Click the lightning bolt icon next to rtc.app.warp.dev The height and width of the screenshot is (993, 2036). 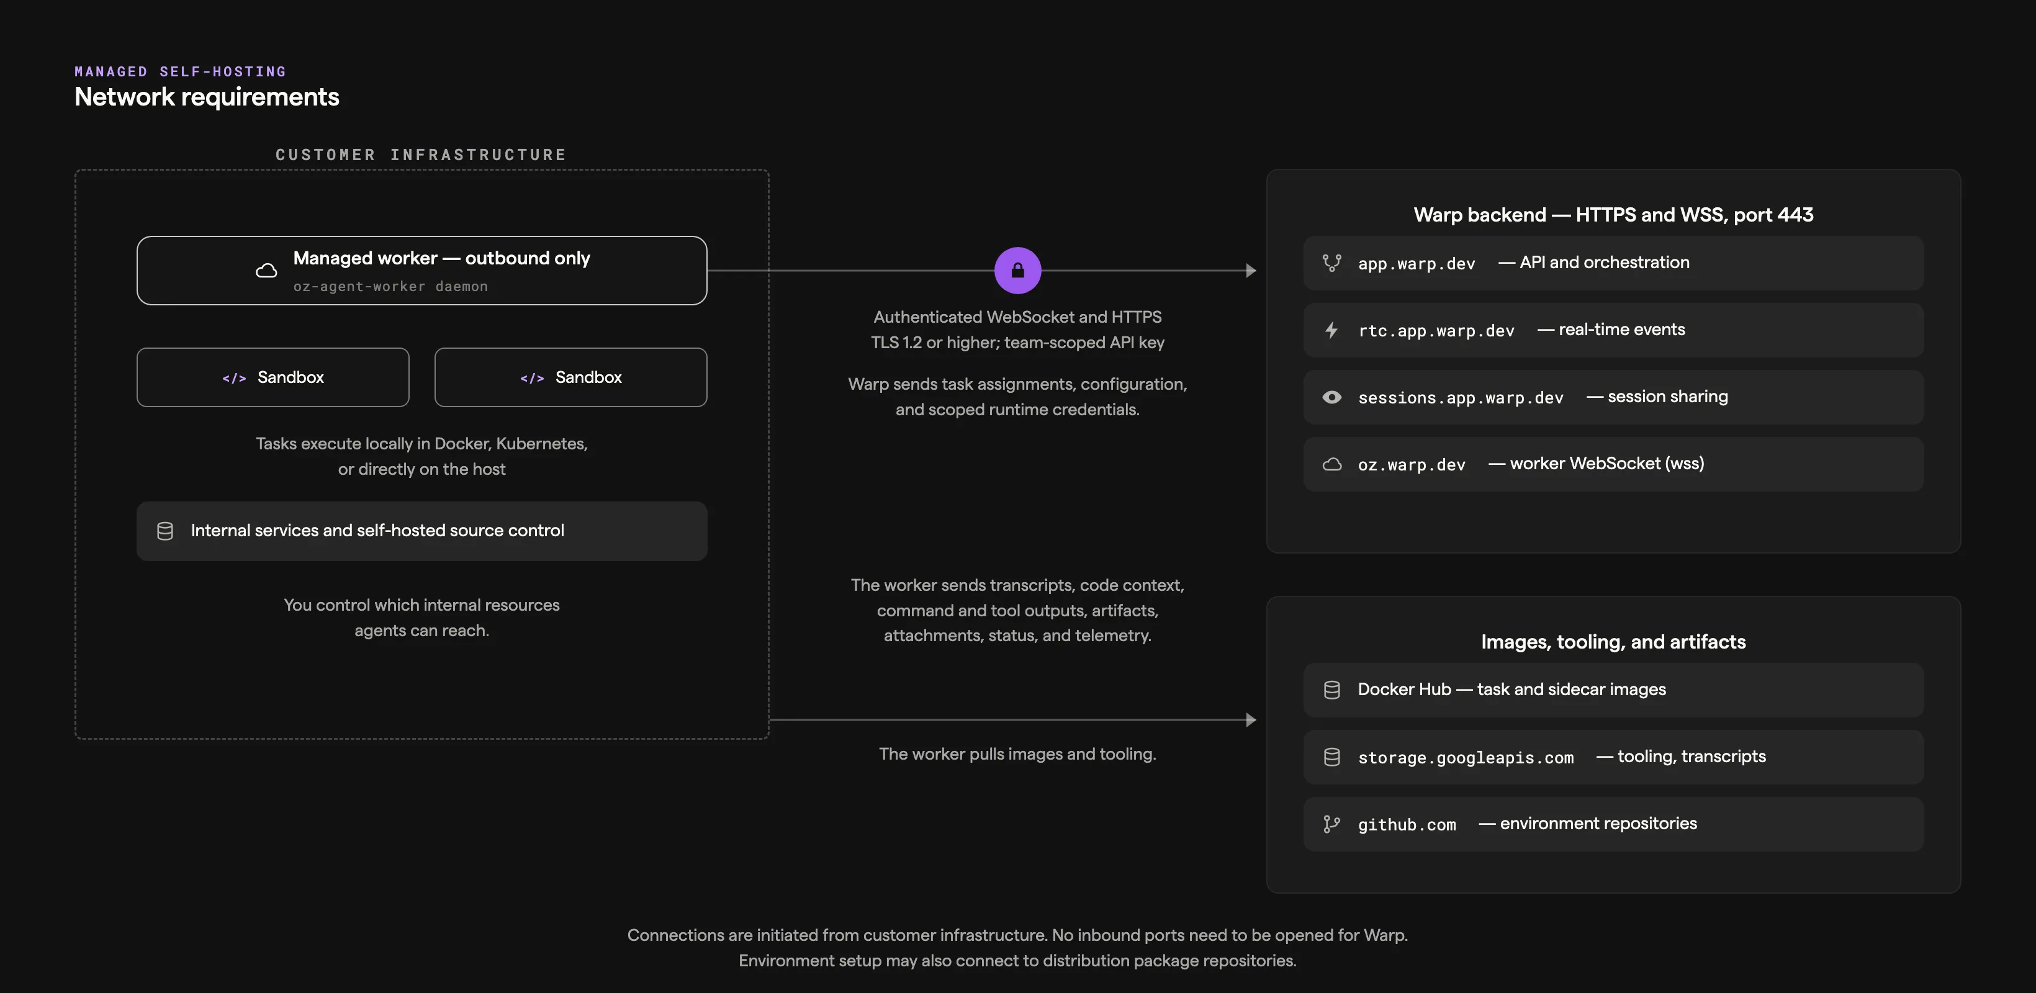pyautogui.click(x=1331, y=330)
